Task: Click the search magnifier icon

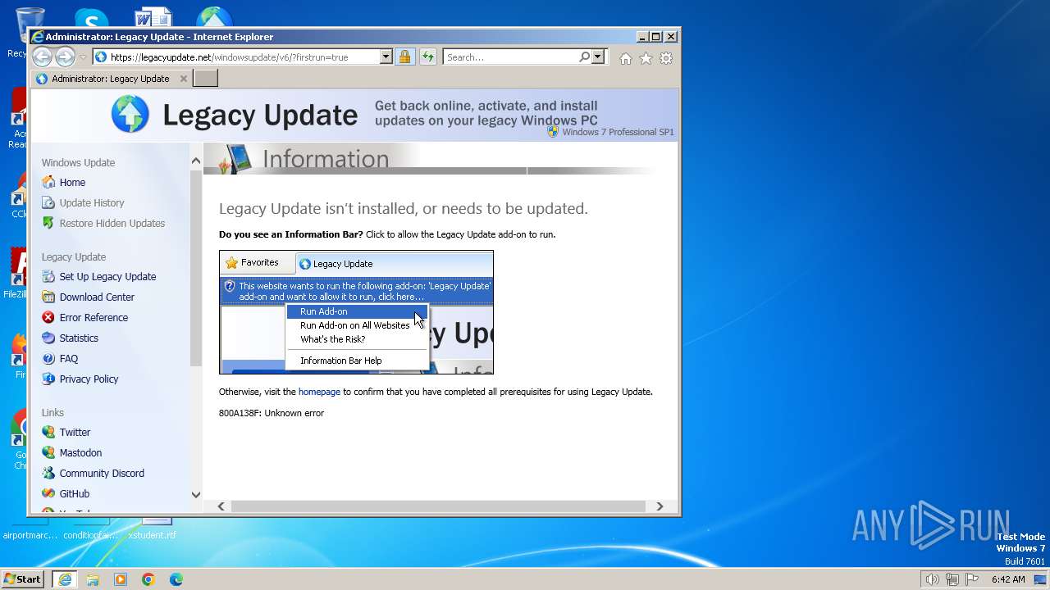Action: 584,57
